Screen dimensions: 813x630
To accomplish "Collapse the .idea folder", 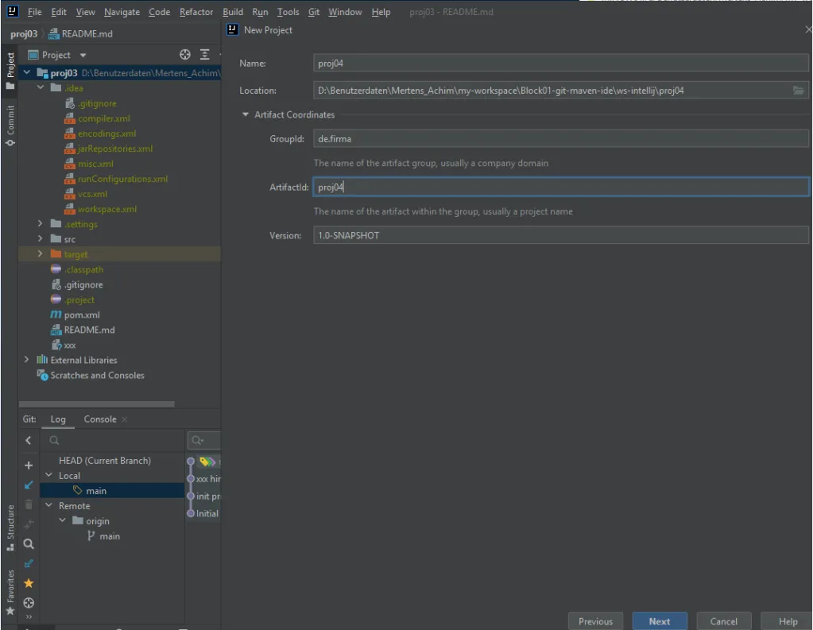I will click(41, 87).
